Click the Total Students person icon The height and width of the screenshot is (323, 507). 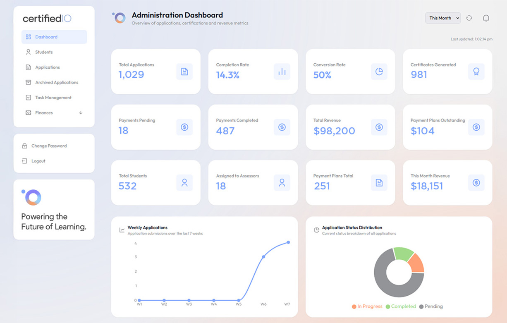pos(184,183)
